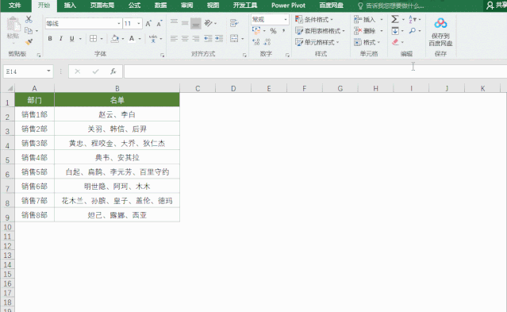Image resolution: width=507 pixels, height=312 pixels.
Task: Increase font size with larger A
Action: (x=148, y=24)
